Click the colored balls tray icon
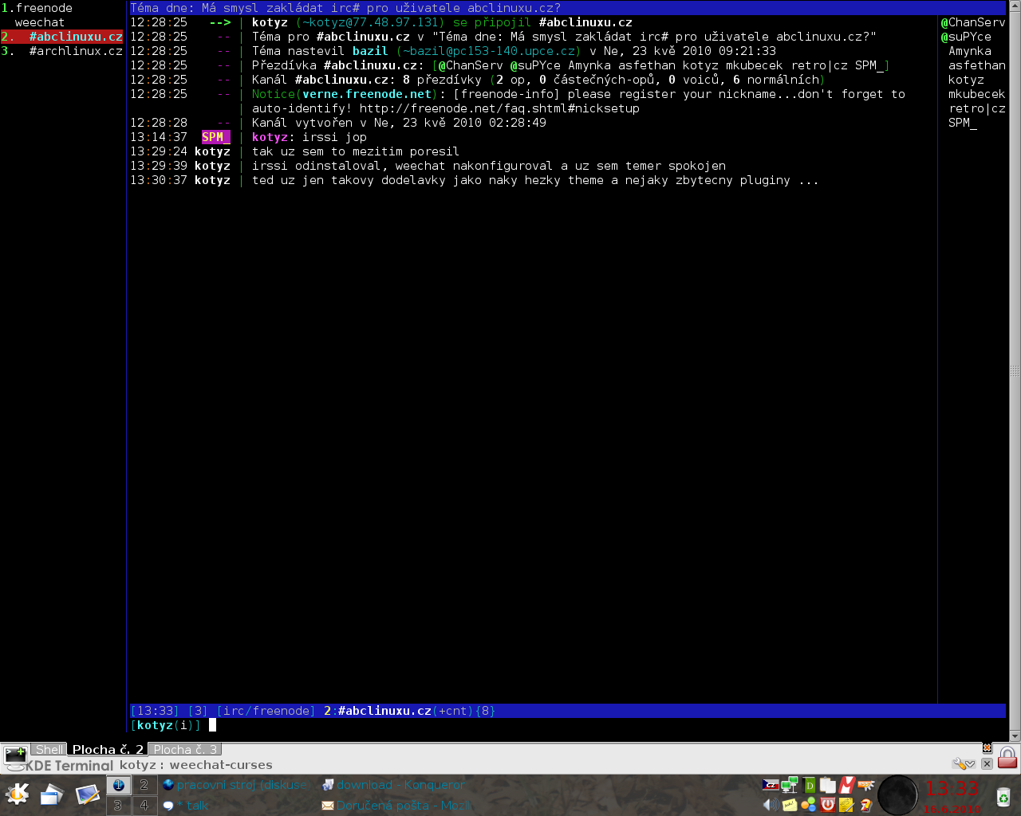 809,805
